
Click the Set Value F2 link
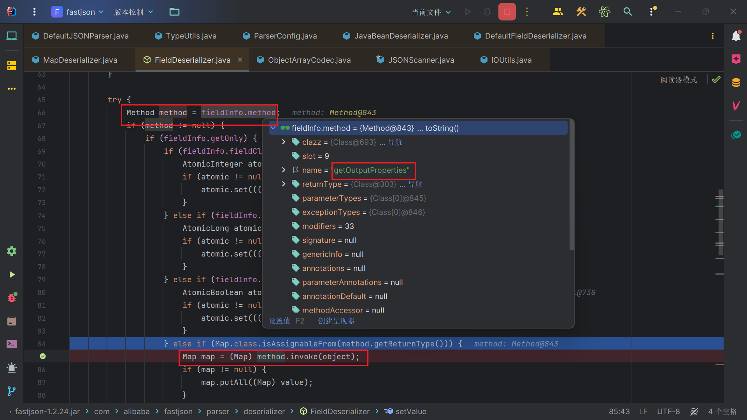click(287, 321)
